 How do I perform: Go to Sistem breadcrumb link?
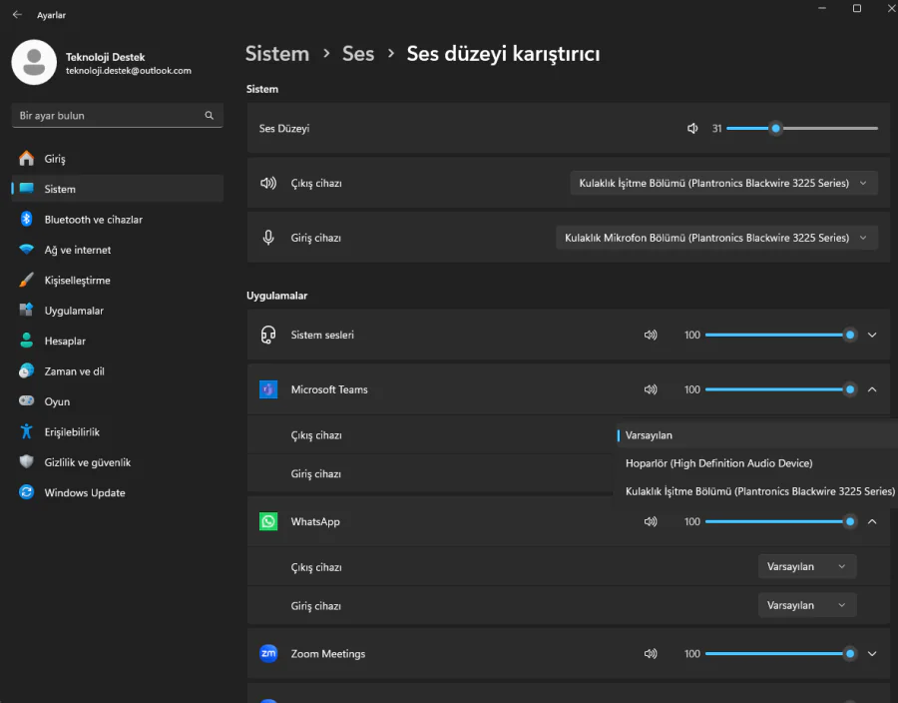(x=277, y=54)
